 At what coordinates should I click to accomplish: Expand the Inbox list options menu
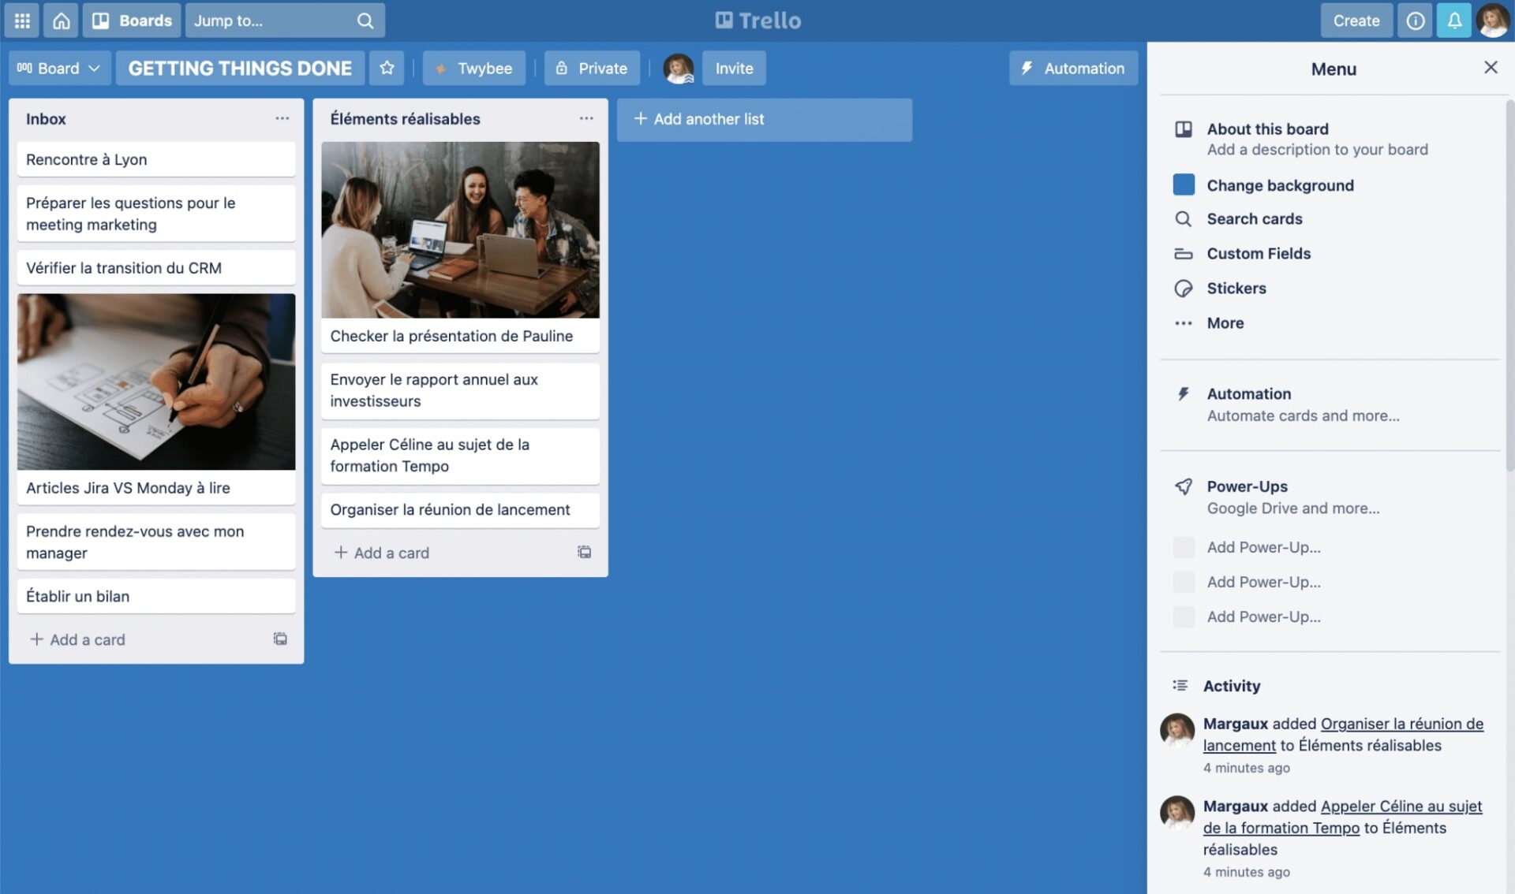(x=281, y=118)
